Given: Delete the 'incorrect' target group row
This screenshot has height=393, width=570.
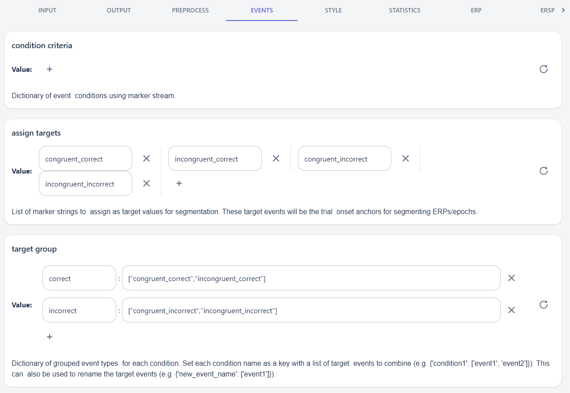Looking at the screenshot, I should point(512,310).
